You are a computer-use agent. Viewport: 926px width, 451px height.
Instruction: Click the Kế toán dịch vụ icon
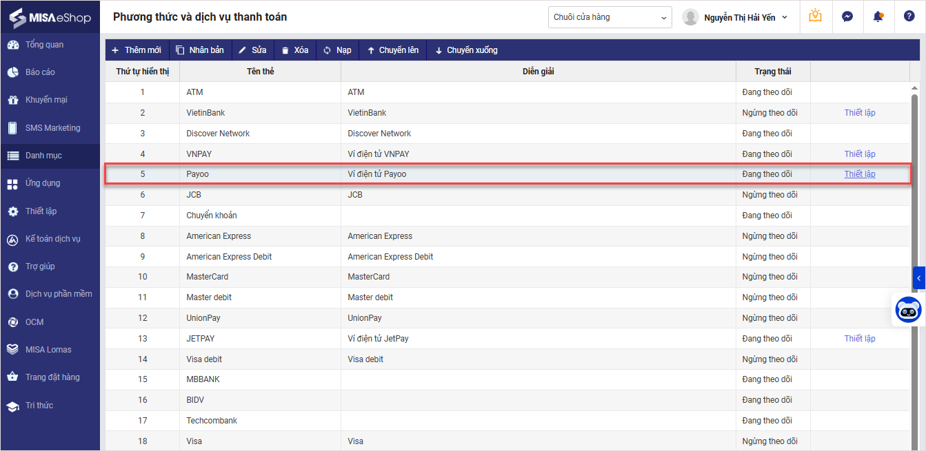(12, 239)
